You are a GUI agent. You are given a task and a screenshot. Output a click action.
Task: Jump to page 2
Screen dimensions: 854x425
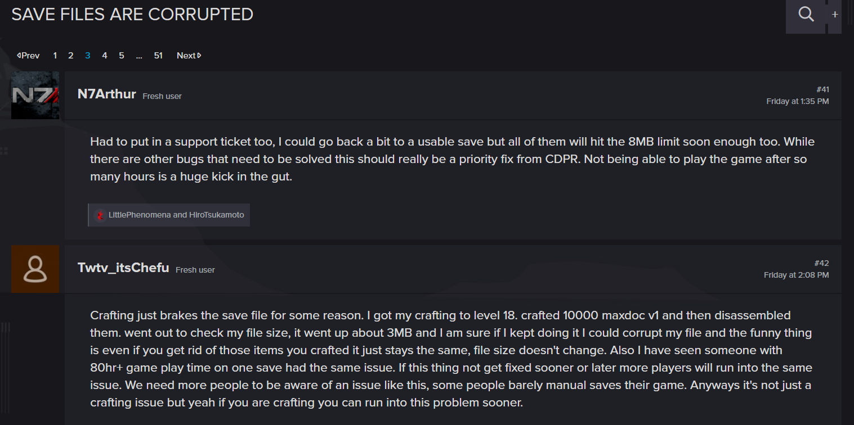[x=71, y=56]
